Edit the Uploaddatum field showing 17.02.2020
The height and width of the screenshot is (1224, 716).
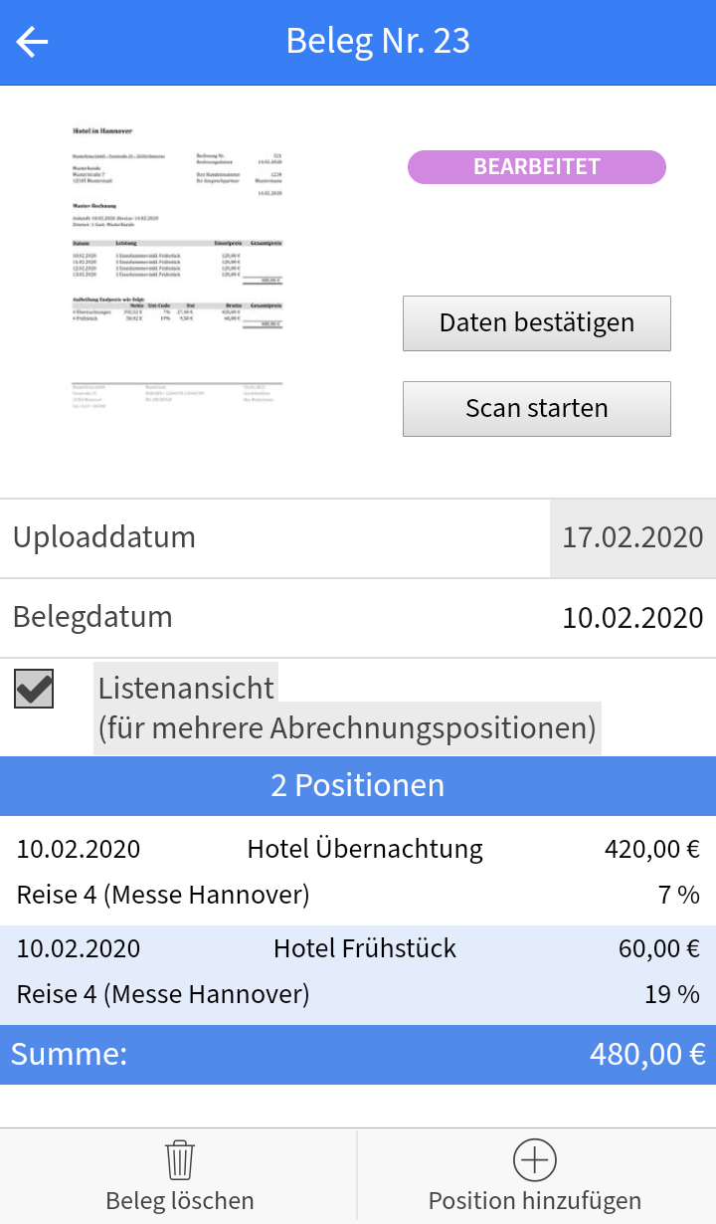click(631, 536)
